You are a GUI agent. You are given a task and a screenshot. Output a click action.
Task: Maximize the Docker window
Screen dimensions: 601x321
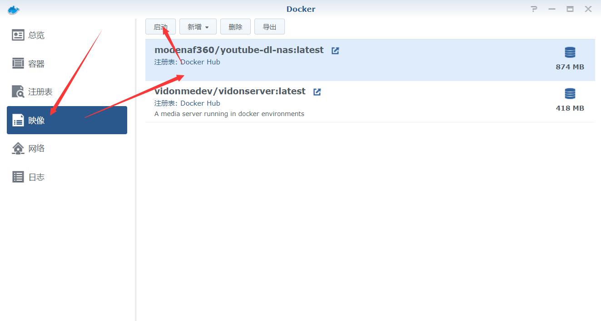pyautogui.click(x=570, y=9)
